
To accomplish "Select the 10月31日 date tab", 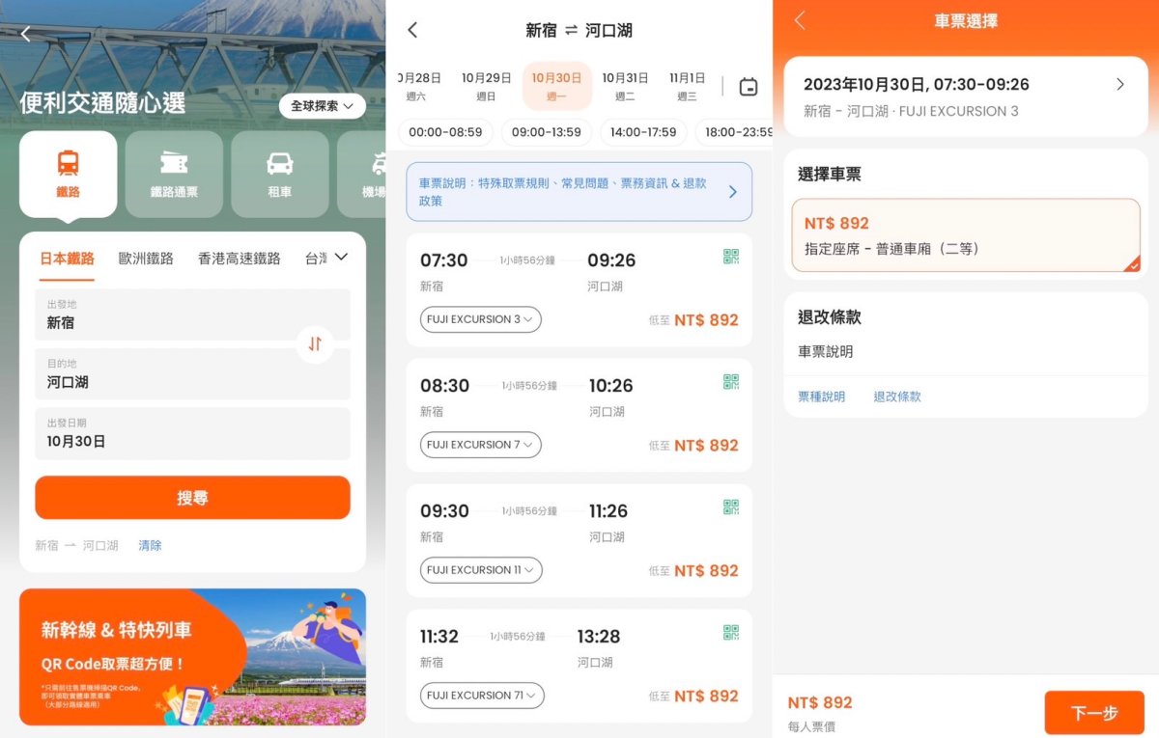I will pos(625,86).
